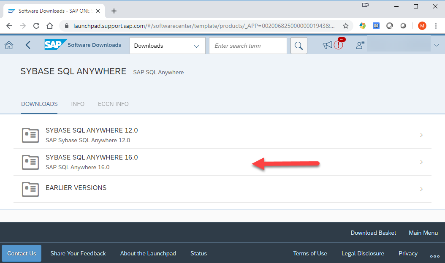This screenshot has height=263, width=445.
Task: Open the Main Menu link
Action: (x=423, y=233)
